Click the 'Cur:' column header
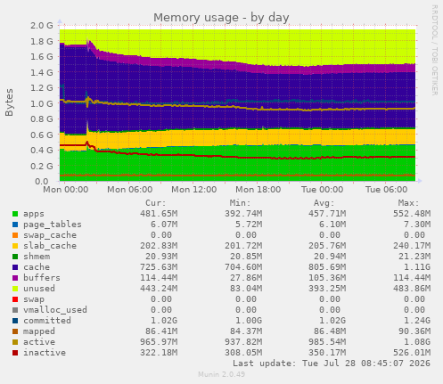443x384 pixels. (x=156, y=203)
